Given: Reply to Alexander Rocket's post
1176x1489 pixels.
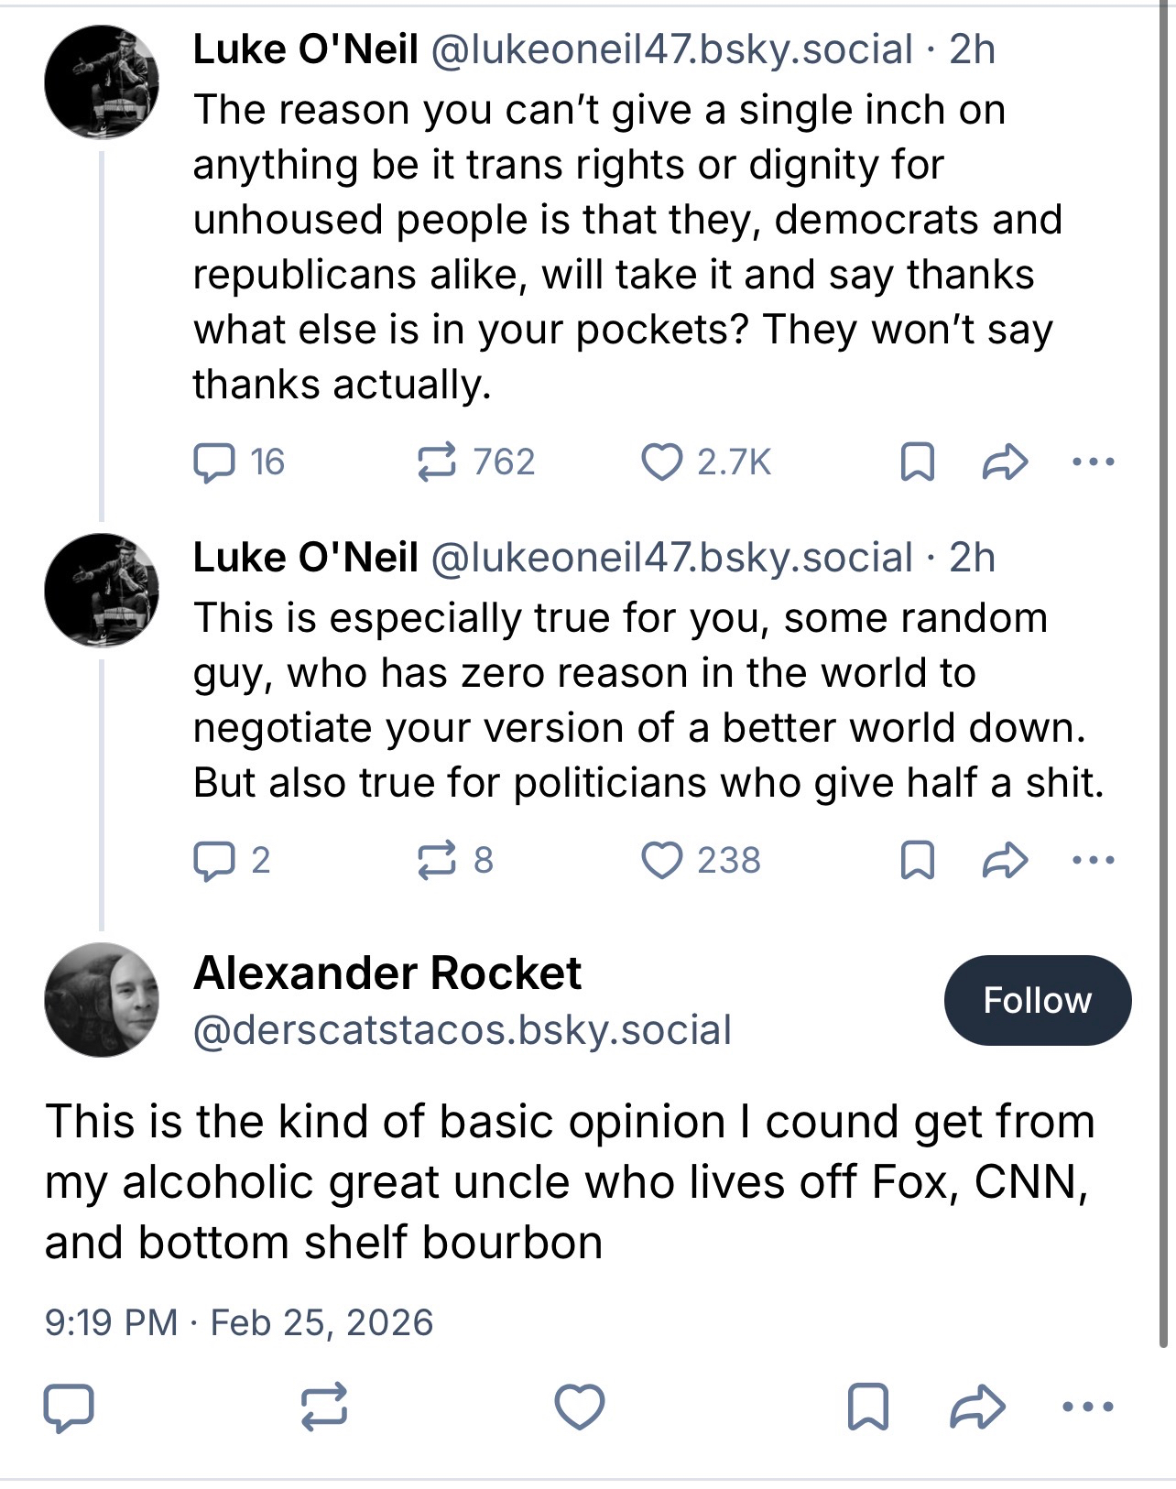Looking at the screenshot, I should pos(70,1407).
